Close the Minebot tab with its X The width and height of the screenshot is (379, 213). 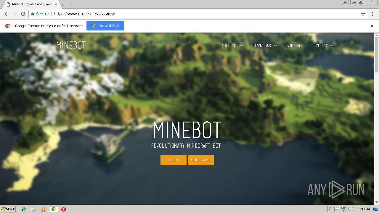[x=56, y=4]
